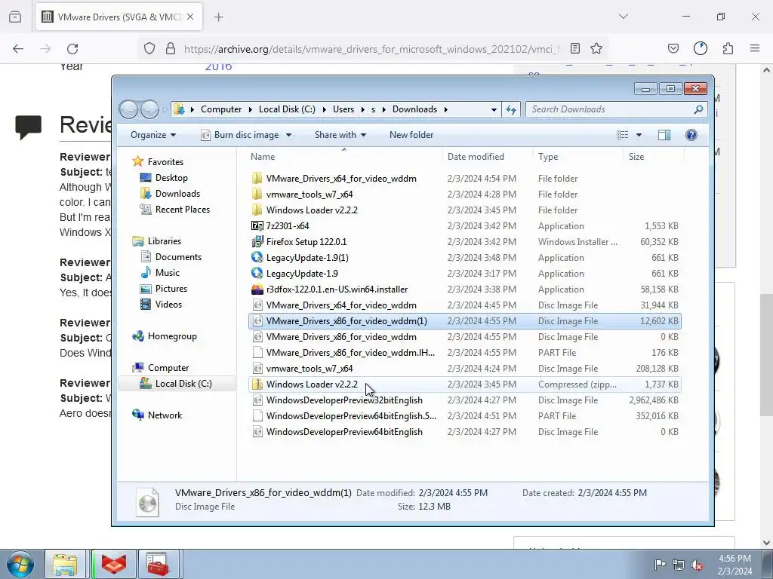The height and width of the screenshot is (579, 773).
Task: Sort by the Type column header
Action: [577, 157]
